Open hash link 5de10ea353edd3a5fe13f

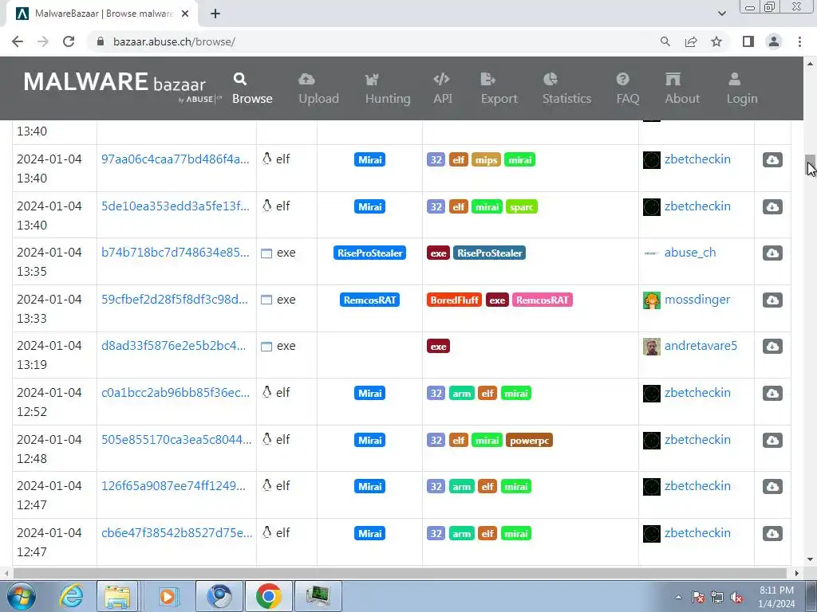coord(175,206)
